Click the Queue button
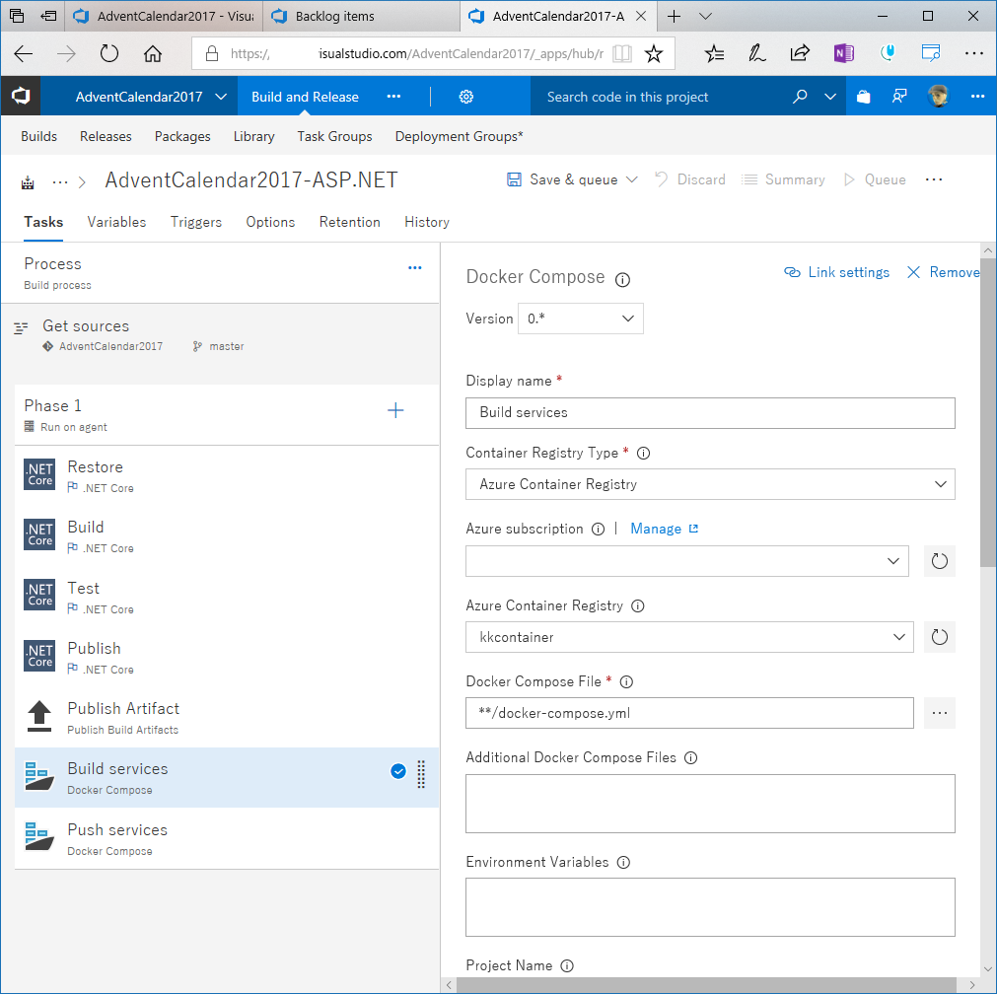Viewport: 997px width, 994px height. (x=875, y=179)
